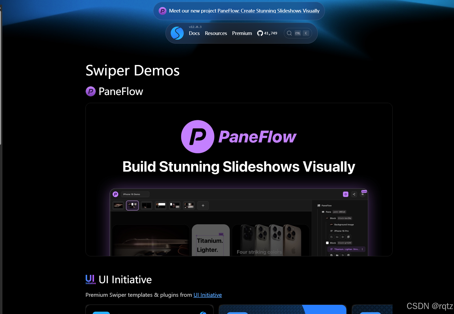The width and height of the screenshot is (454, 314).
Task: Select the sixth slide thumbnail in the mockup
Action: click(189, 205)
